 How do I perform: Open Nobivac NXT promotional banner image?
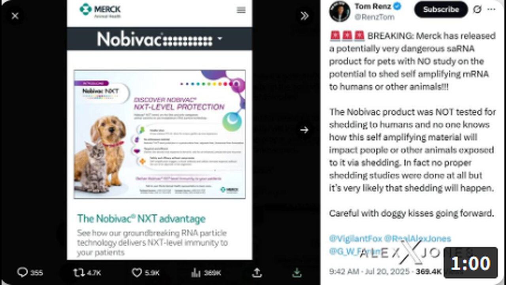click(160, 134)
